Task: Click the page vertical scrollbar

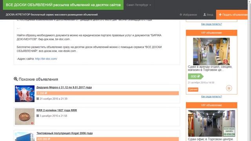Action: 249,70
